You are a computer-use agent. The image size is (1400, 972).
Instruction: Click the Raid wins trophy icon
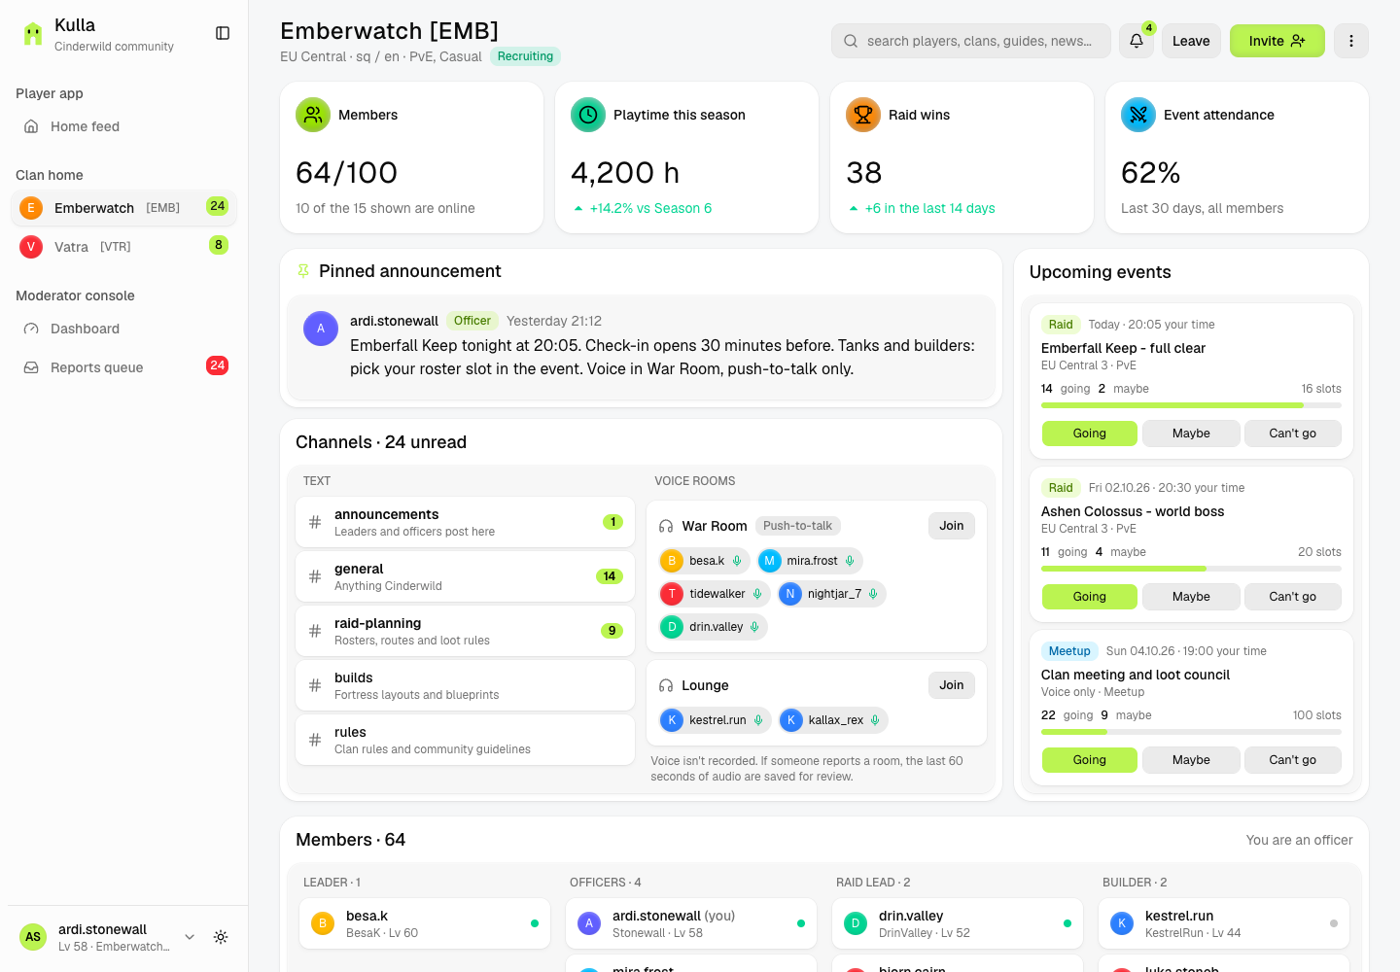point(863,115)
